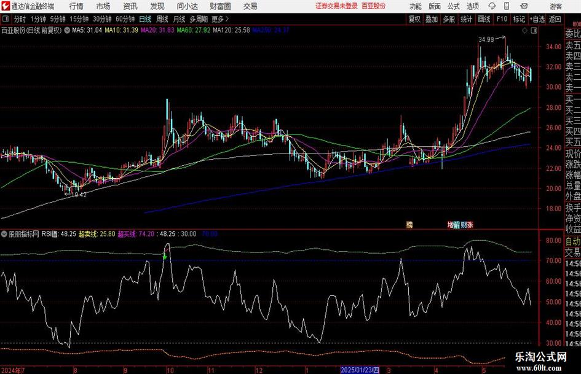
Task: Click the MA20: 31.83 label
Action: point(157,30)
